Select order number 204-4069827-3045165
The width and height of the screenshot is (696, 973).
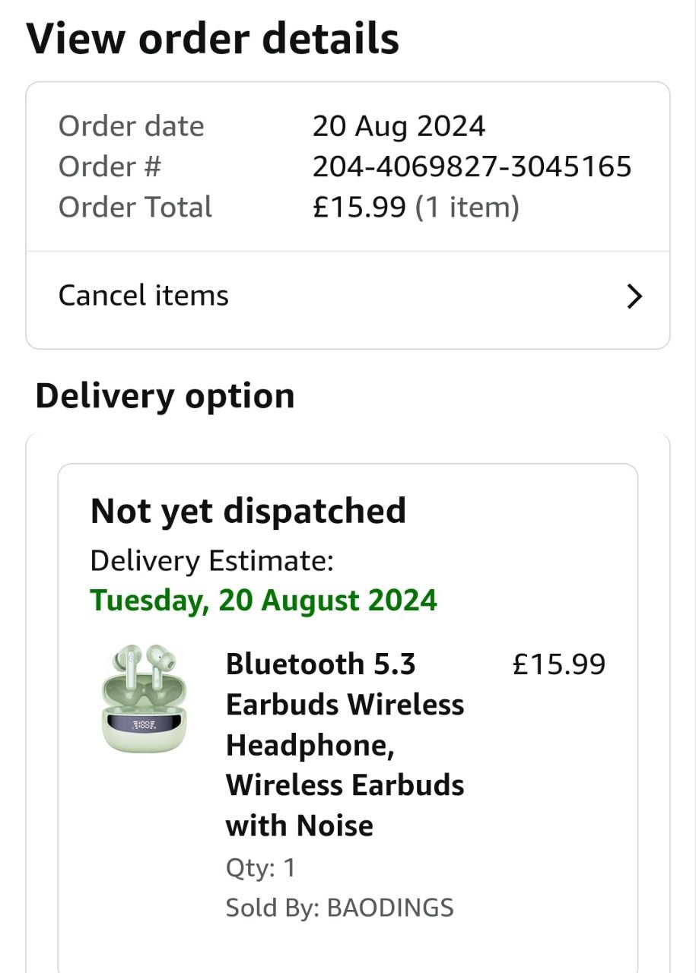pos(472,166)
